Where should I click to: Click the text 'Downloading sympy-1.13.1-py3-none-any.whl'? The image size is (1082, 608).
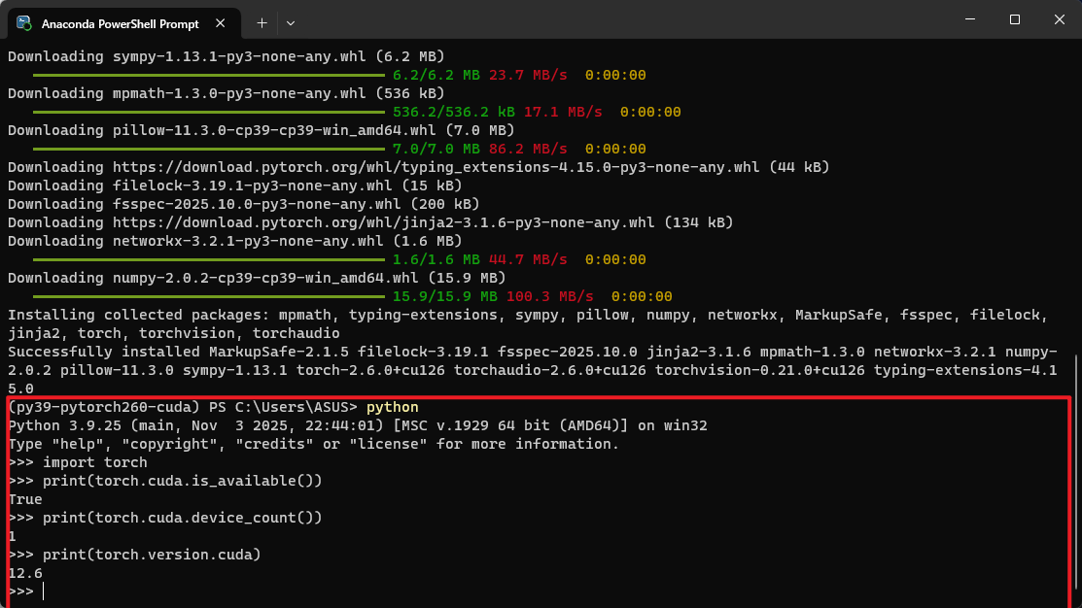click(187, 56)
